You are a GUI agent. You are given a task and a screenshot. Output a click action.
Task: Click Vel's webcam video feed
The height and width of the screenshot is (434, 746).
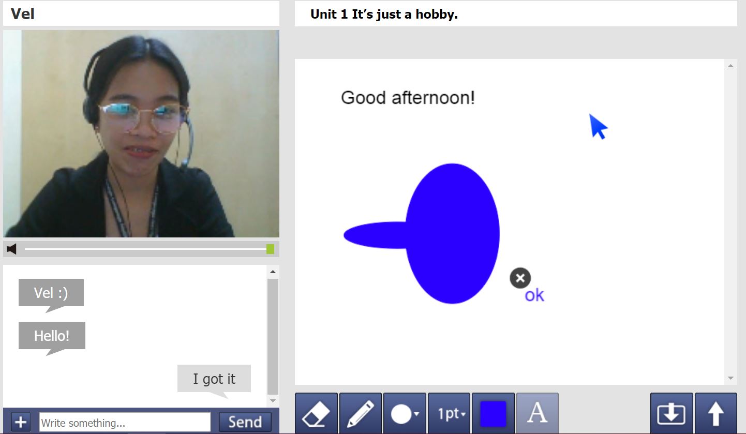pos(141,133)
